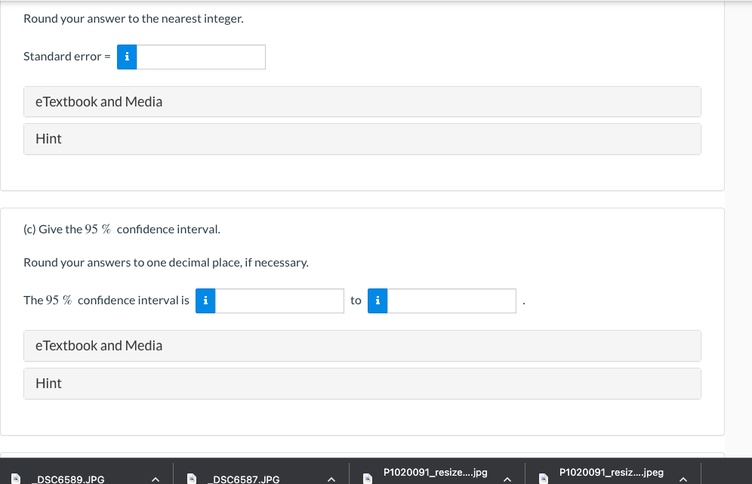Expand download options for P1020091_resize....jpg

[507, 478]
